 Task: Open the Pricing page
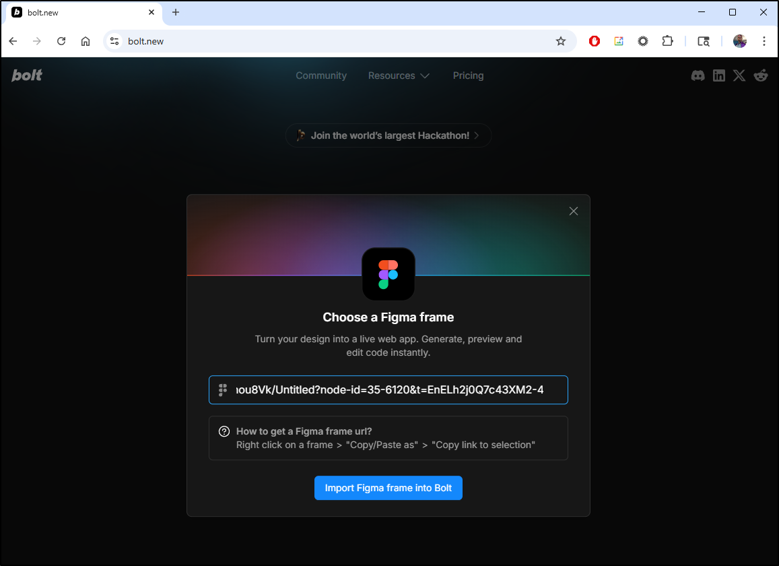coord(468,75)
